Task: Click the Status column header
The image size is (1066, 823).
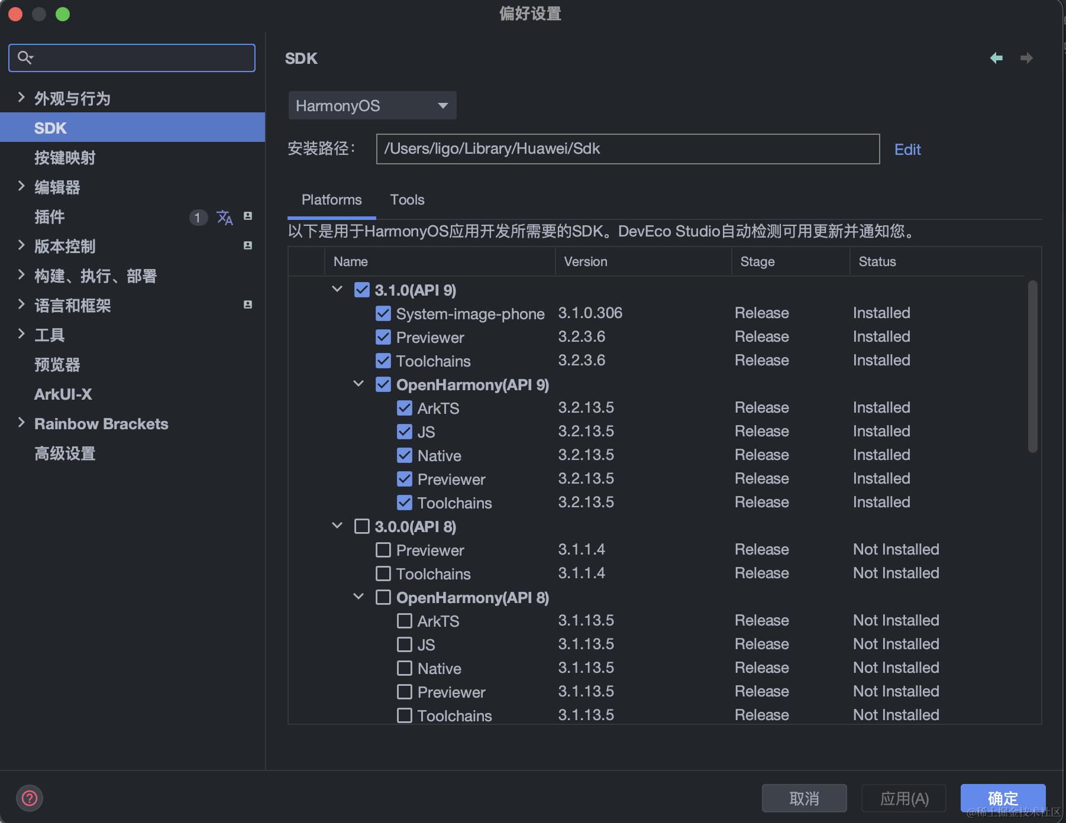Action: click(937, 261)
